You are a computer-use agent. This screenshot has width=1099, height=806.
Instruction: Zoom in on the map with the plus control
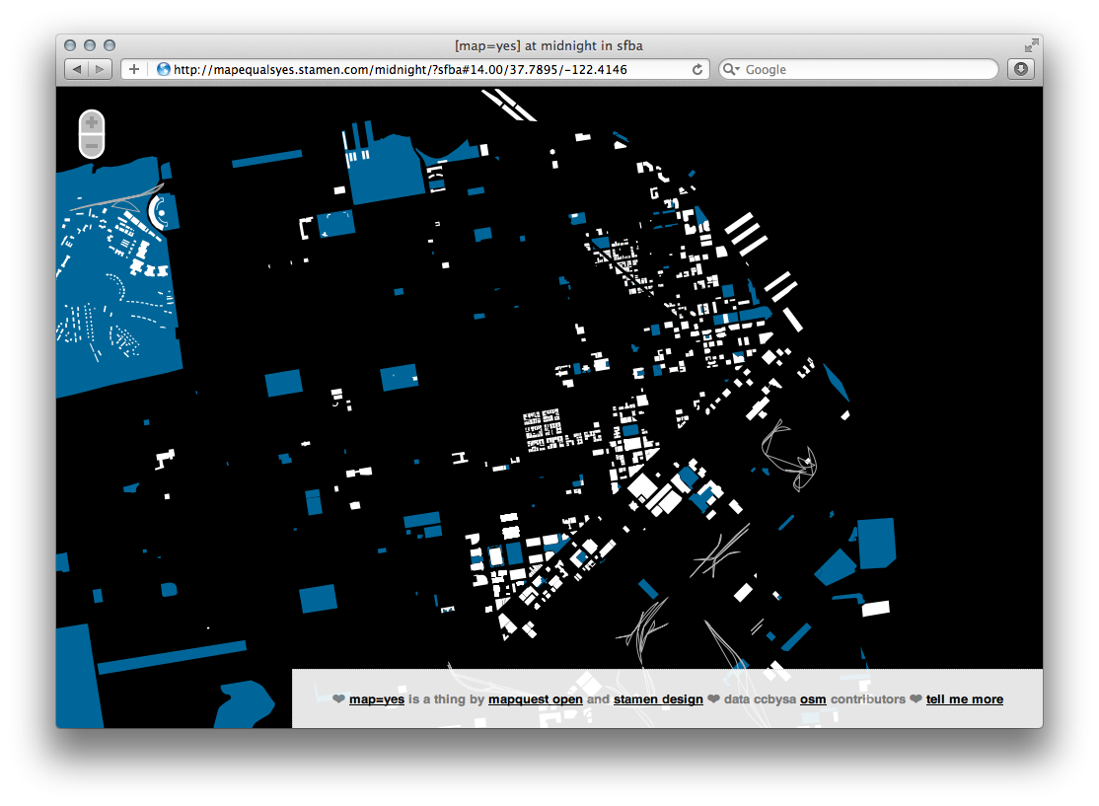click(90, 121)
